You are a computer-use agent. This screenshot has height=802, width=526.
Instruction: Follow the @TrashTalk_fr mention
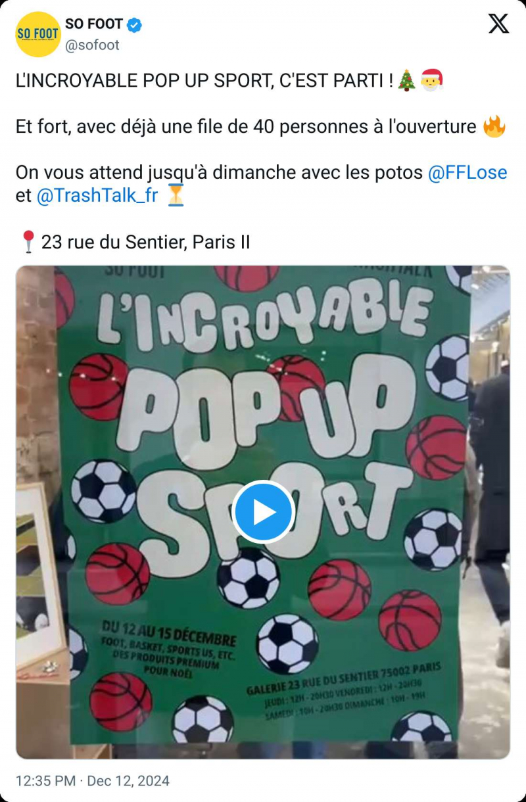click(x=97, y=196)
